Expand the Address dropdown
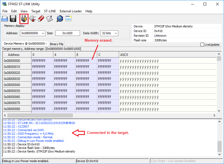This screenshot has width=224, height=164. 43,33
